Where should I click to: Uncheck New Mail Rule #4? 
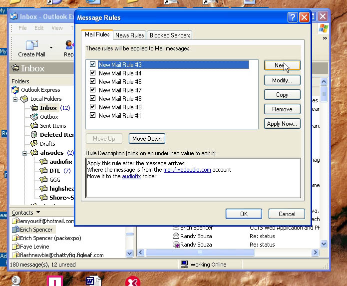(92, 73)
